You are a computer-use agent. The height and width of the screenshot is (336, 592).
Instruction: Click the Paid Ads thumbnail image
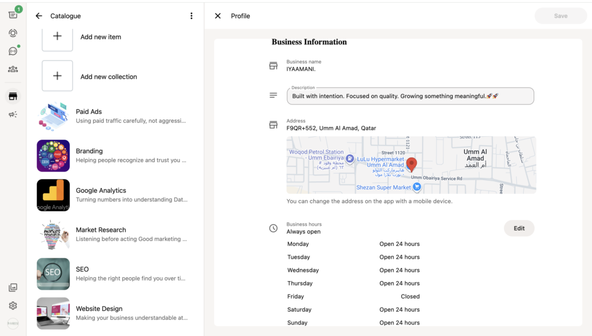pos(53,116)
